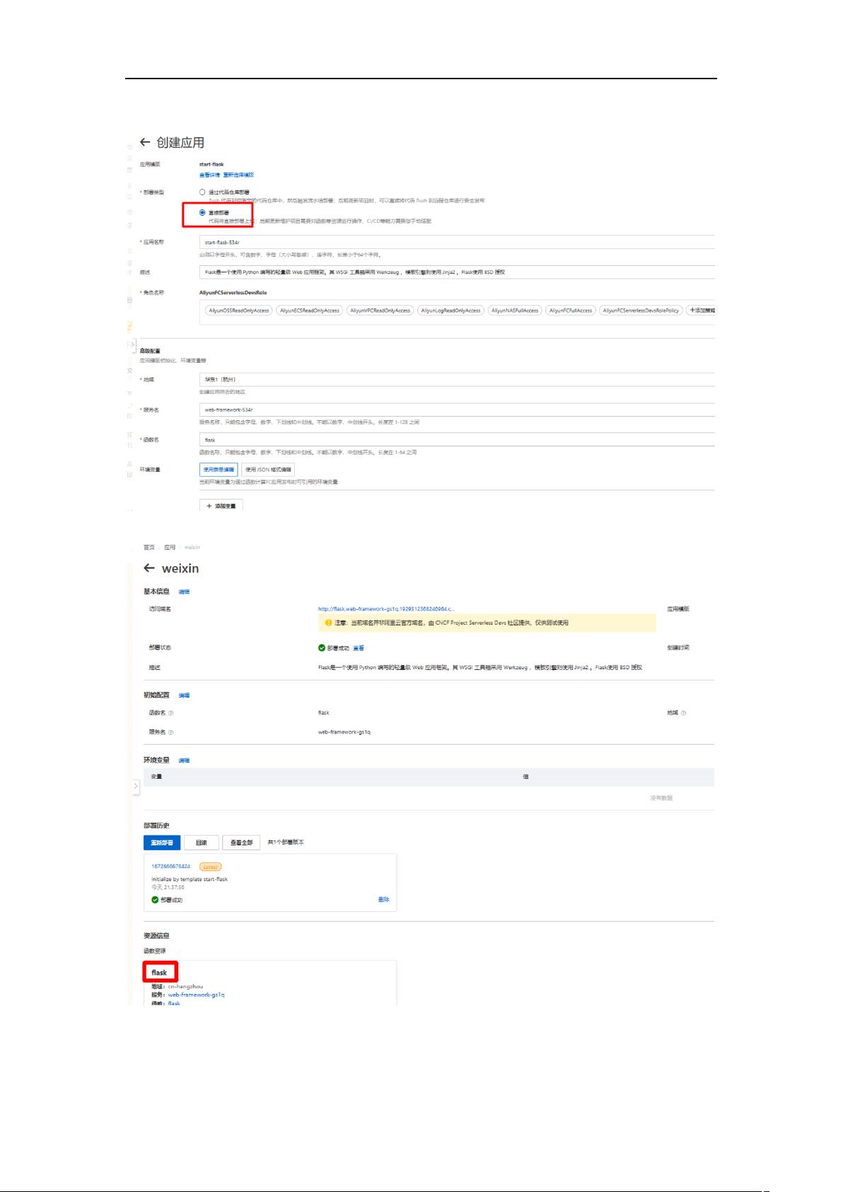Image resolution: width=843 pixels, height=1192 pixels.
Task: Click the help icon beside 函数名
Action: (171, 713)
